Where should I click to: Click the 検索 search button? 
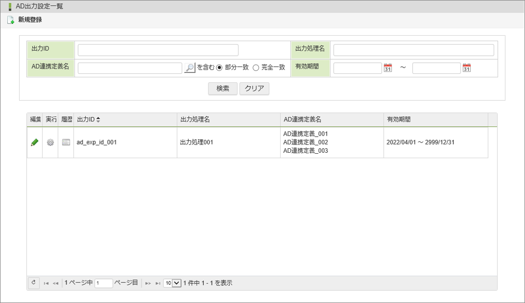tap(223, 89)
